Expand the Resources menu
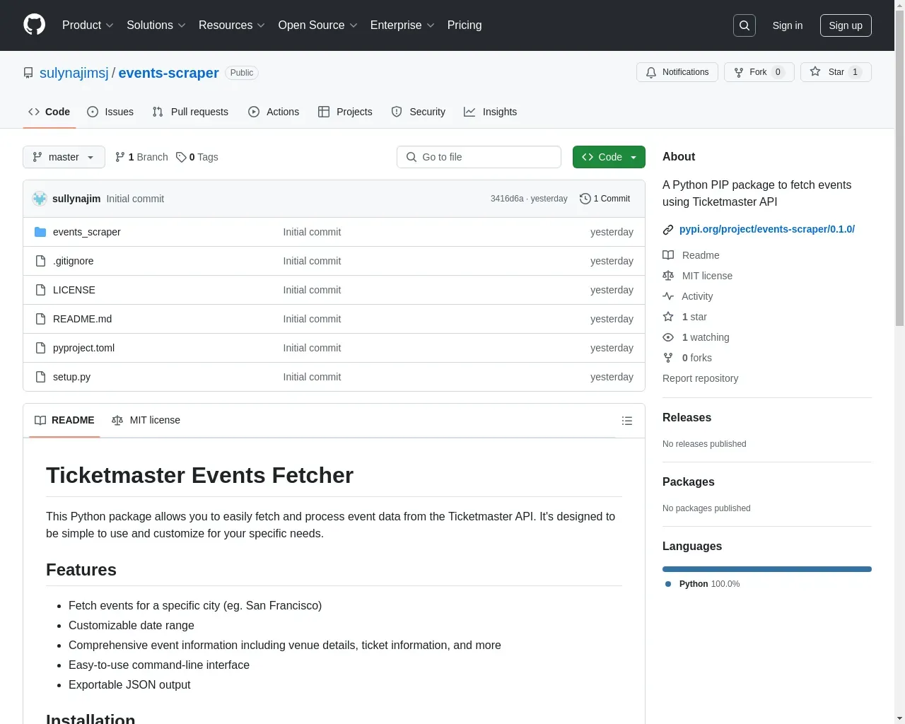Viewport: 905px width, 724px height. [x=232, y=25]
